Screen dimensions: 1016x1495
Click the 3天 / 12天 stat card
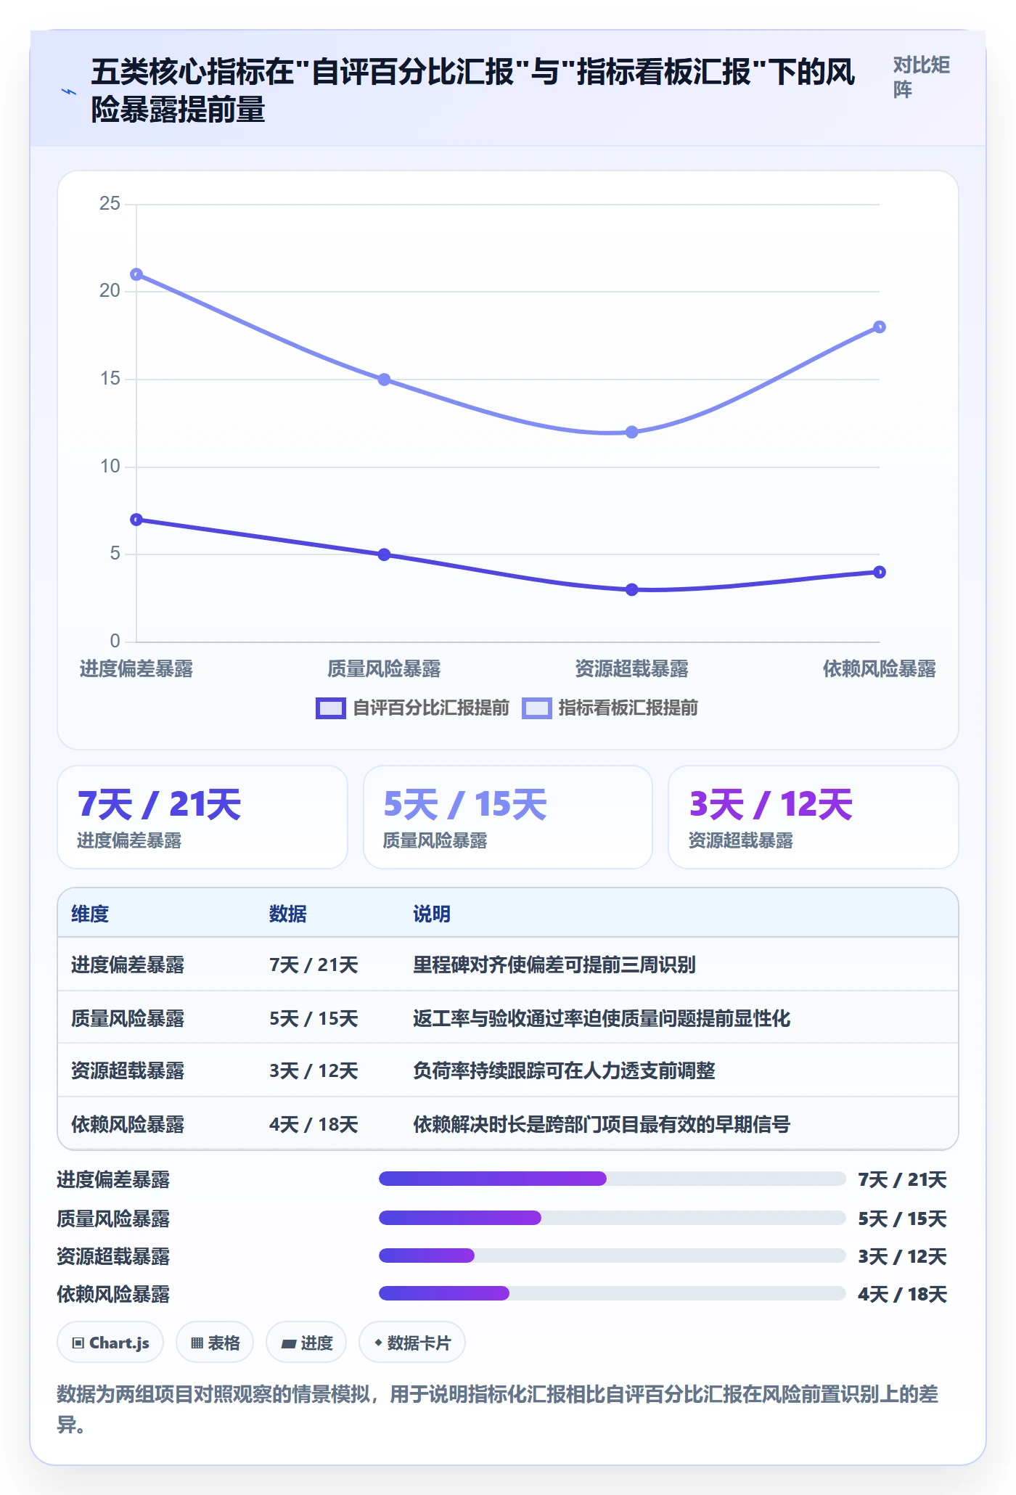click(x=814, y=817)
